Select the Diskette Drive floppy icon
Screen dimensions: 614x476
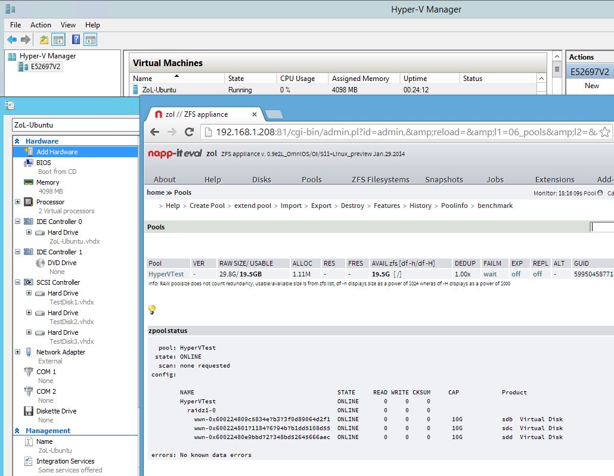point(28,411)
